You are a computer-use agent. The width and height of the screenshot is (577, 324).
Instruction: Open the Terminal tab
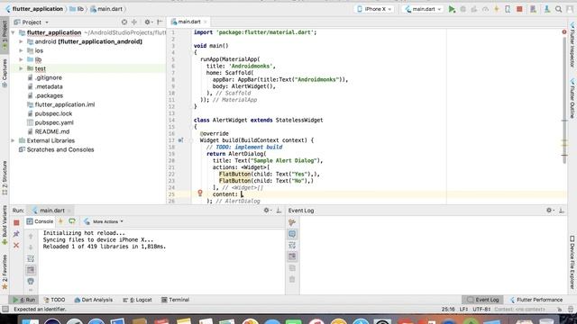click(176, 300)
